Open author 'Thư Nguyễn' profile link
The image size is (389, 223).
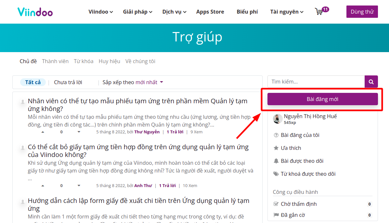pyautogui.click(x=147, y=132)
